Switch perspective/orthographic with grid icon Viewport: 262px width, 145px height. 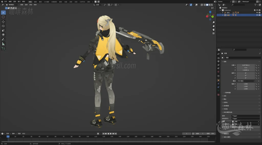click(214, 33)
